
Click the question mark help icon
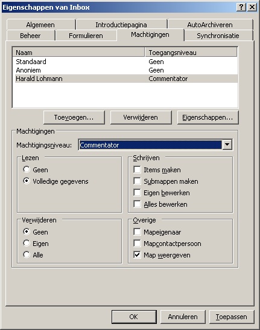coord(241,7)
